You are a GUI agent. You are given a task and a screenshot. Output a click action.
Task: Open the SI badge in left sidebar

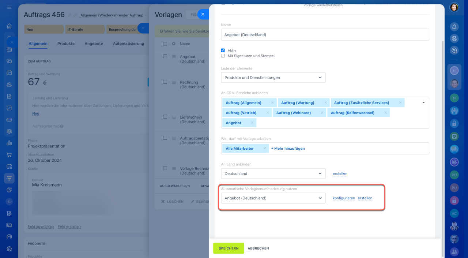click(9, 202)
